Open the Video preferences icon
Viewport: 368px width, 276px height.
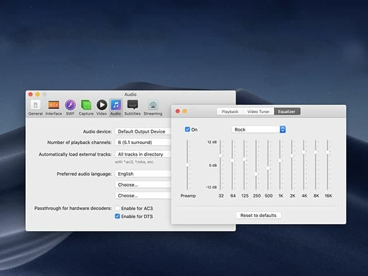click(102, 107)
